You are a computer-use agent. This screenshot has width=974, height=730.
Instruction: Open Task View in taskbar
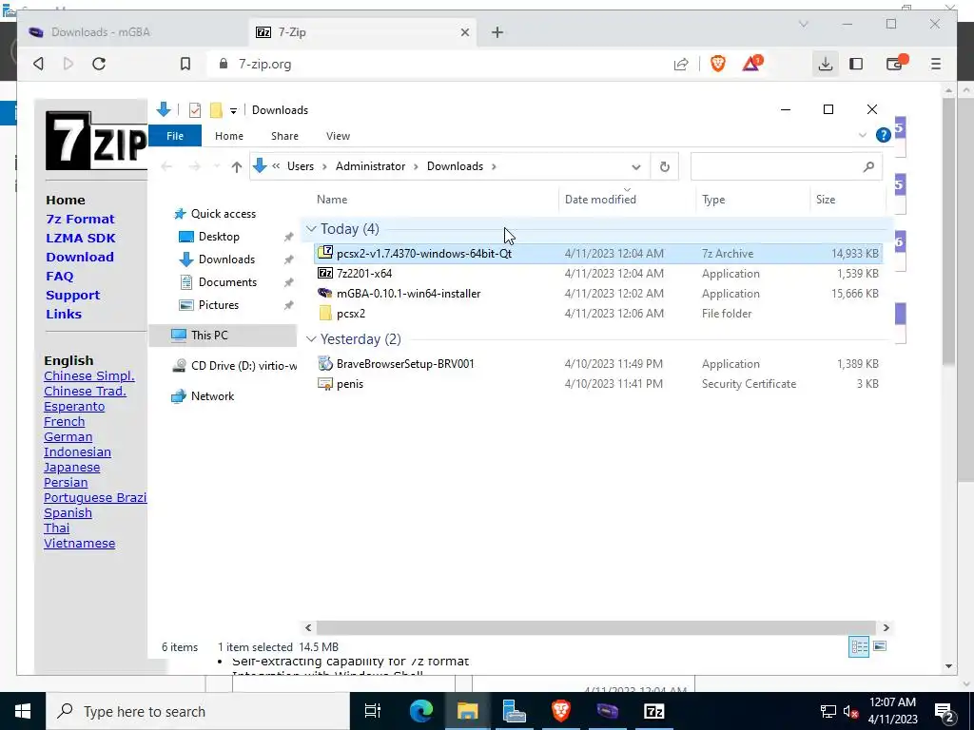[x=372, y=711]
